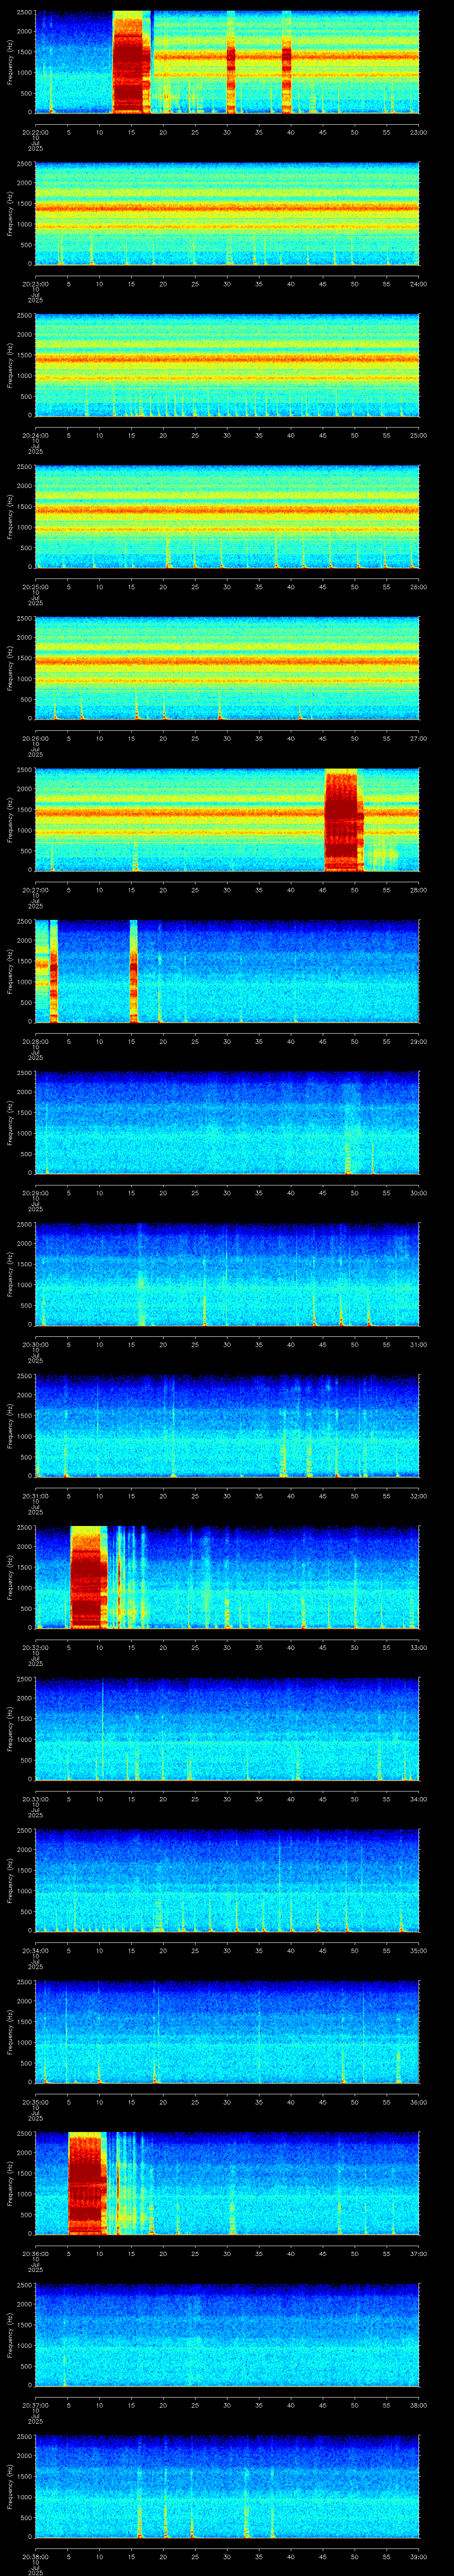
Task: Choose the spectrogram panel starting at 20:32:00
Action: click(x=227, y=1577)
